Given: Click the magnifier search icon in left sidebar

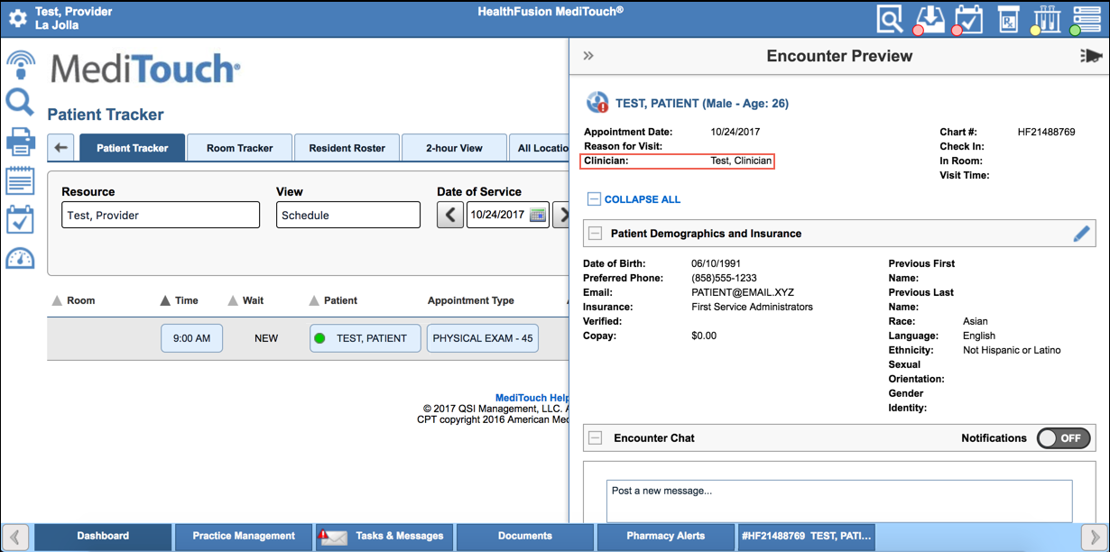Looking at the screenshot, I should tap(19, 102).
